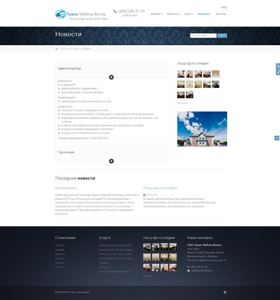Click the home icon in breadcrumbs
This screenshot has width=280, height=300.
coord(56,49)
